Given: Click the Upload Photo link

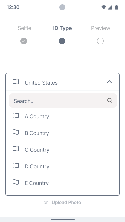Looking at the screenshot, I should pyautogui.click(x=66, y=203).
